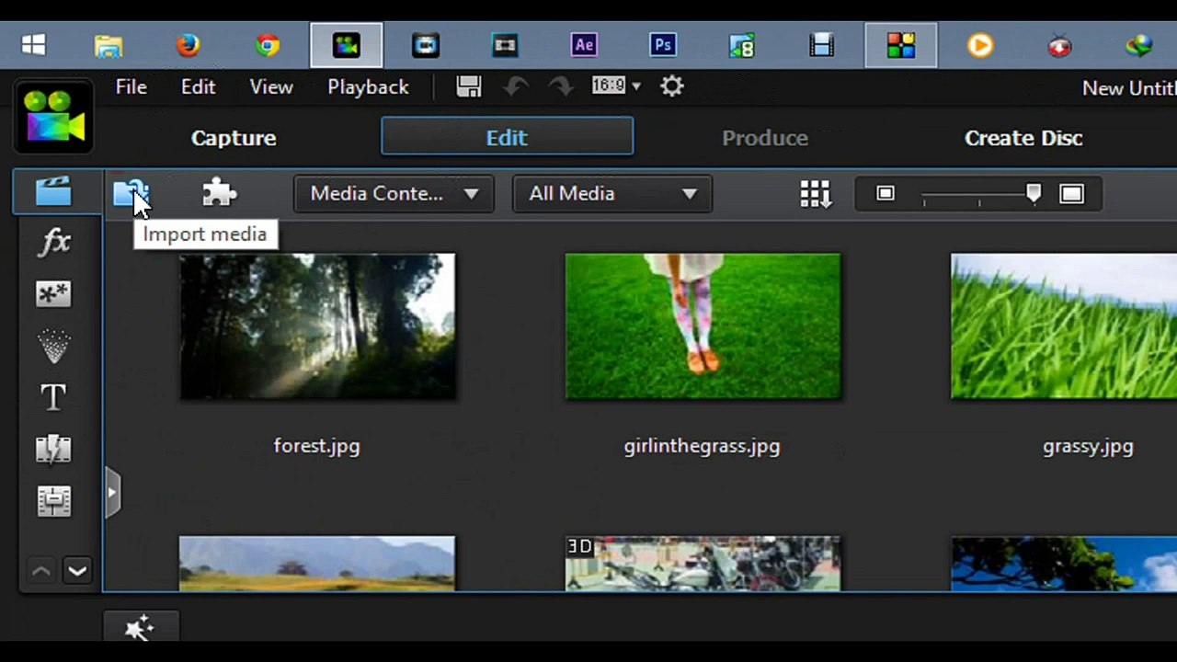This screenshot has height=662, width=1177.
Task: Open the PiP Objects Room icon
Action: pyautogui.click(x=53, y=294)
